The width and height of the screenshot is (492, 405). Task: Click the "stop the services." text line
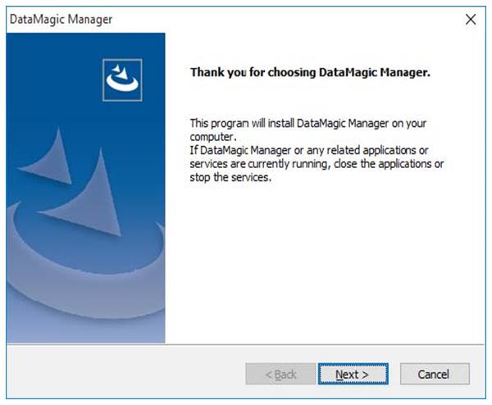230,177
